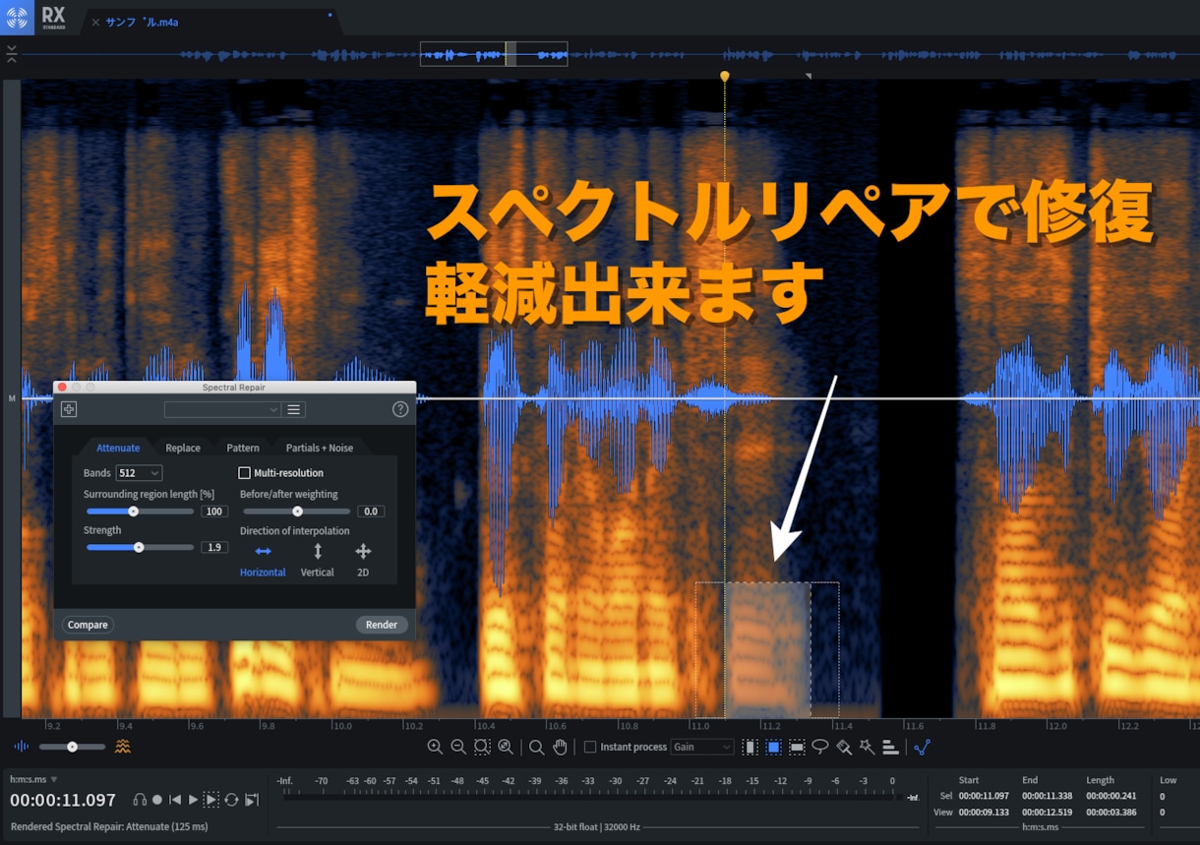Viewport: 1200px width, 845px height.
Task: Select the Time selection tool
Action: click(750, 748)
